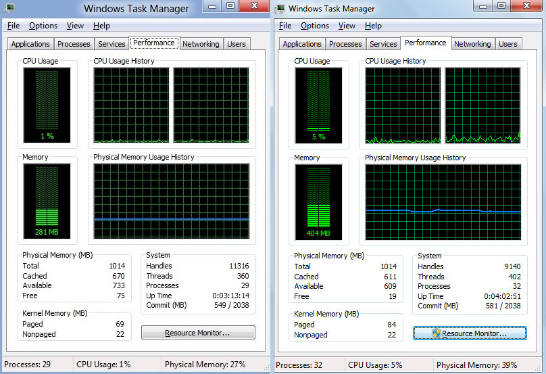Image resolution: width=546 pixels, height=374 pixels.
Task: Switch to Applications tab in right window
Action: [302, 44]
